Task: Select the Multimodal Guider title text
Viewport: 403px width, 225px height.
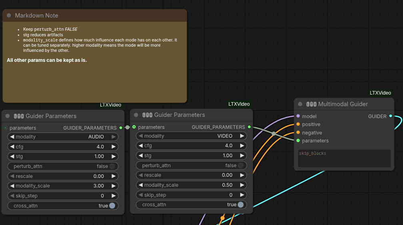Action: point(343,104)
